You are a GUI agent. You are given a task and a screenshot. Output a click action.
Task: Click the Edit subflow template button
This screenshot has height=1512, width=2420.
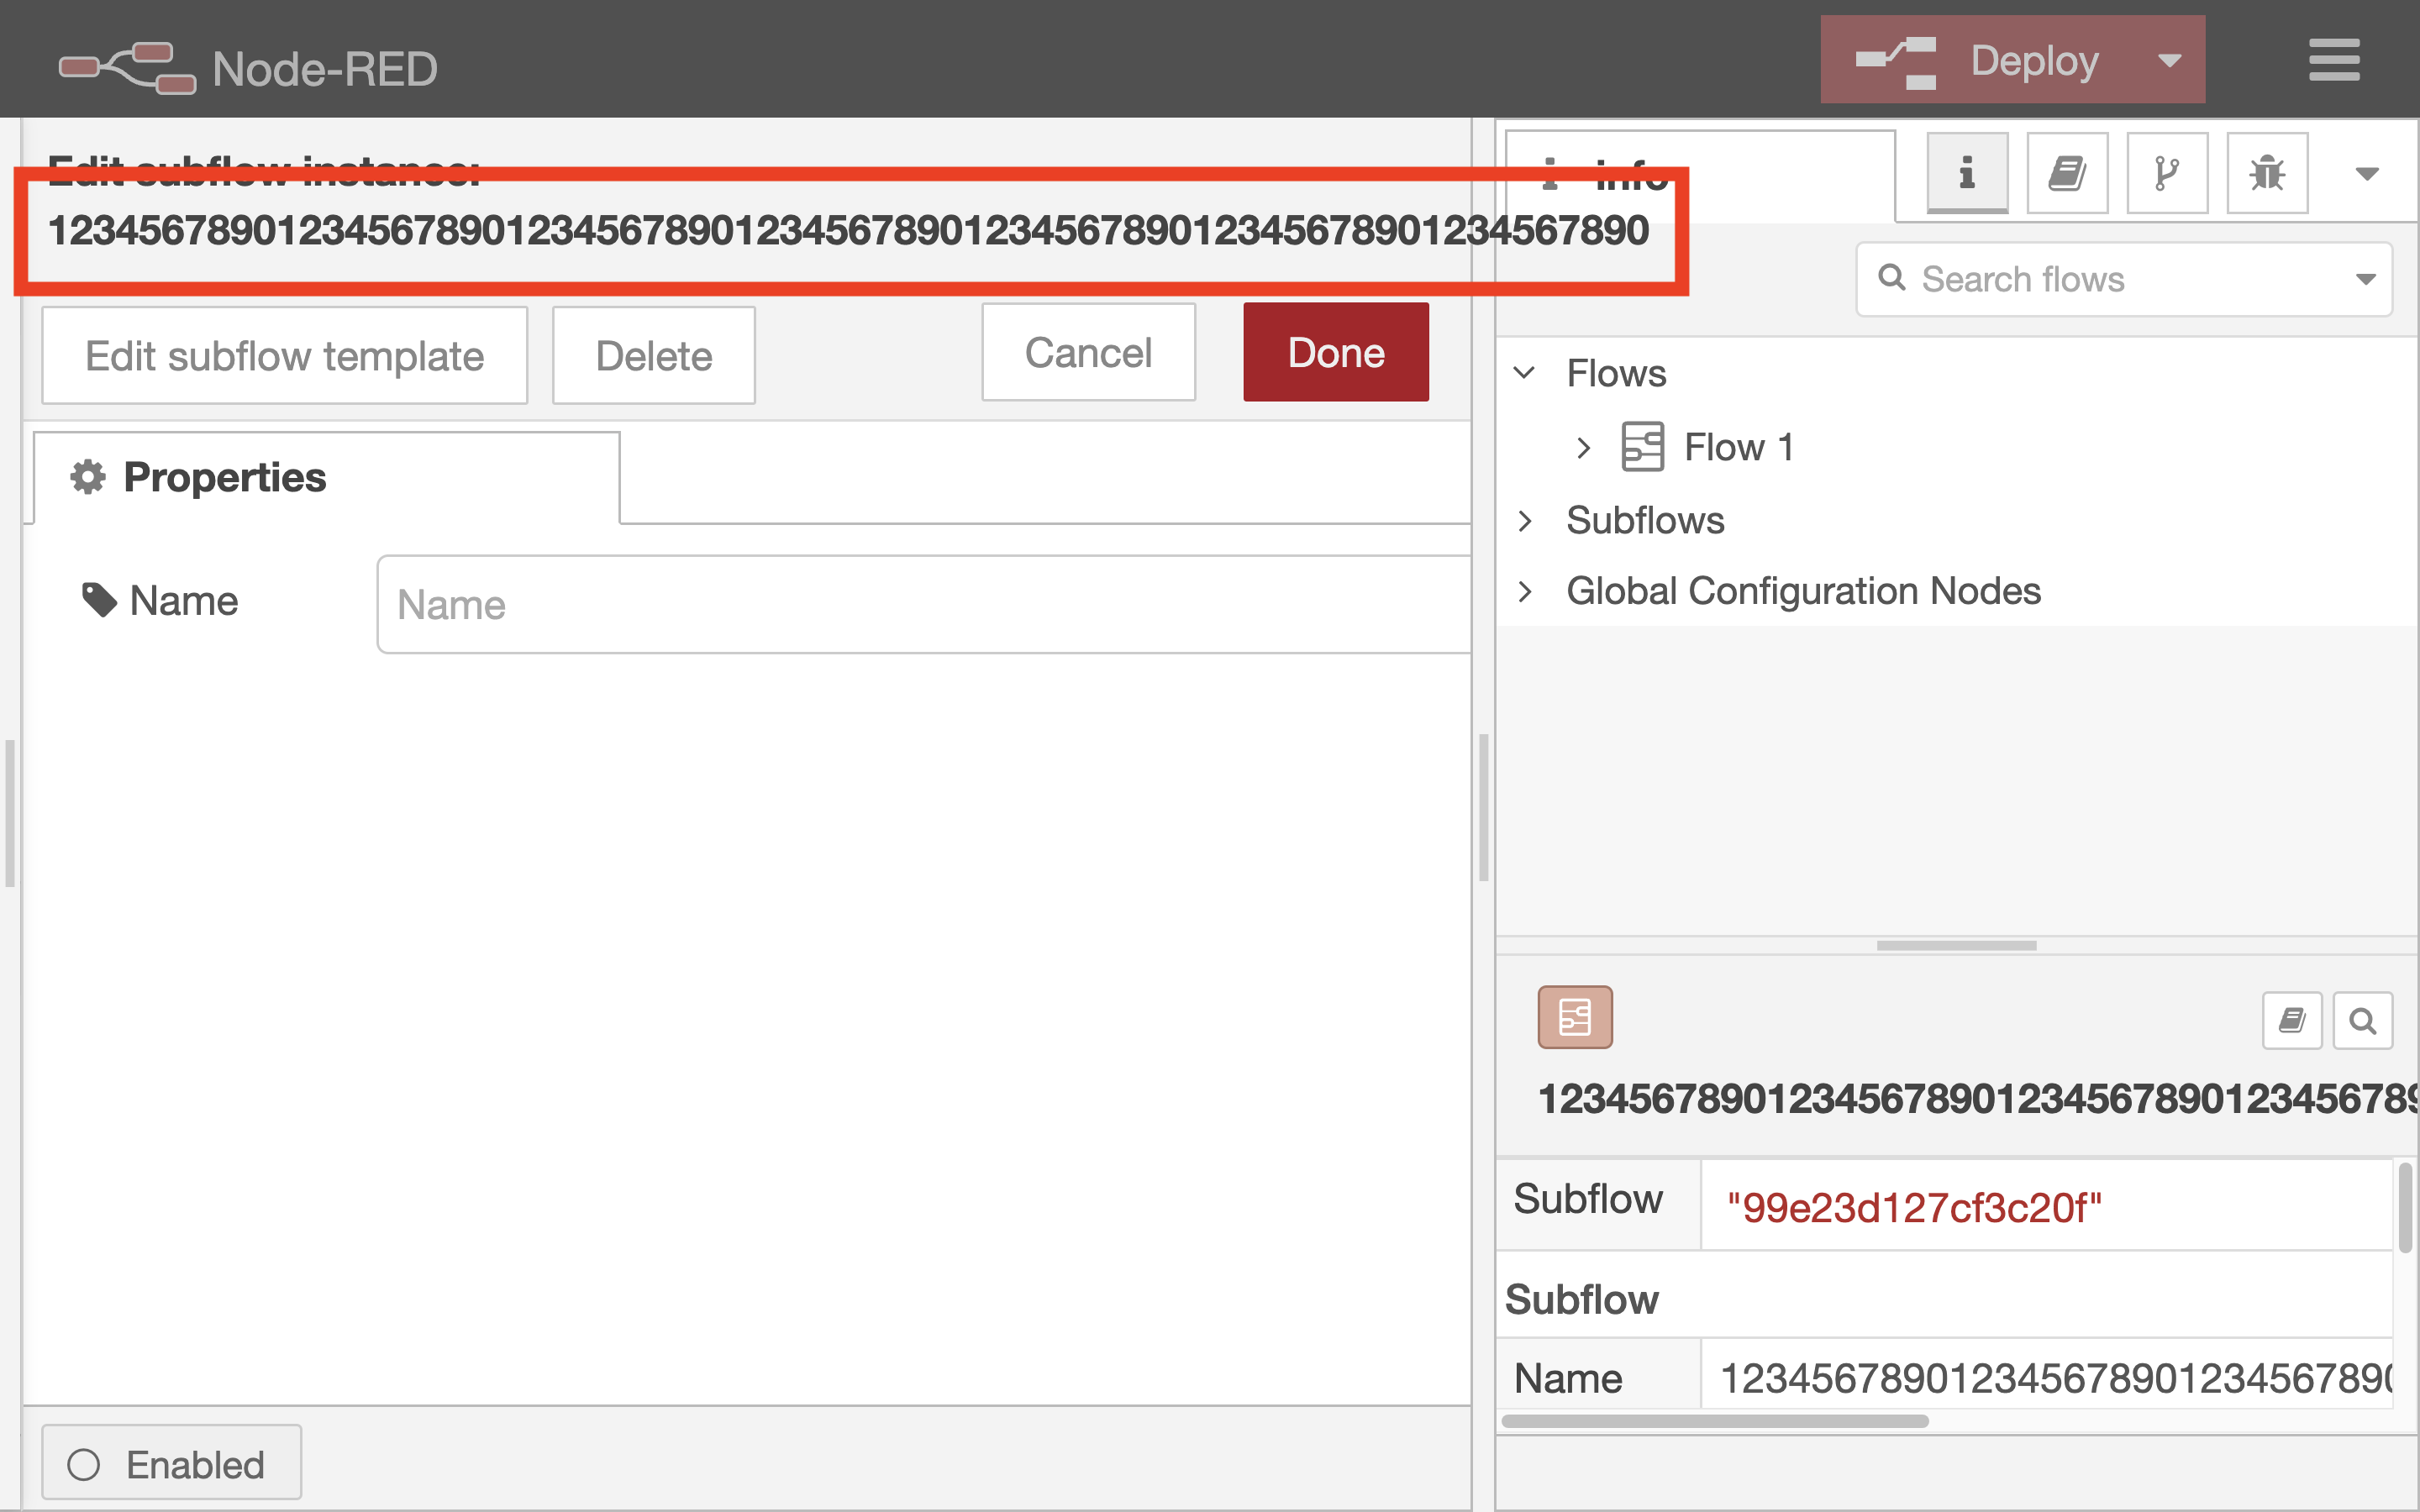point(284,355)
